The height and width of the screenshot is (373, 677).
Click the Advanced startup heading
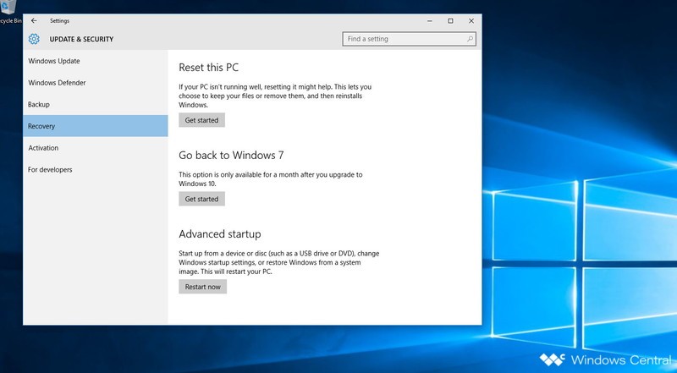[x=220, y=234]
